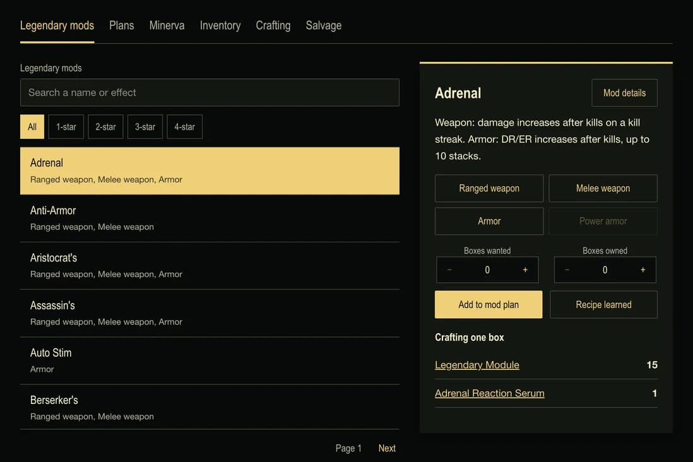Switch to the Plans tab
The width and height of the screenshot is (693, 462).
click(122, 26)
